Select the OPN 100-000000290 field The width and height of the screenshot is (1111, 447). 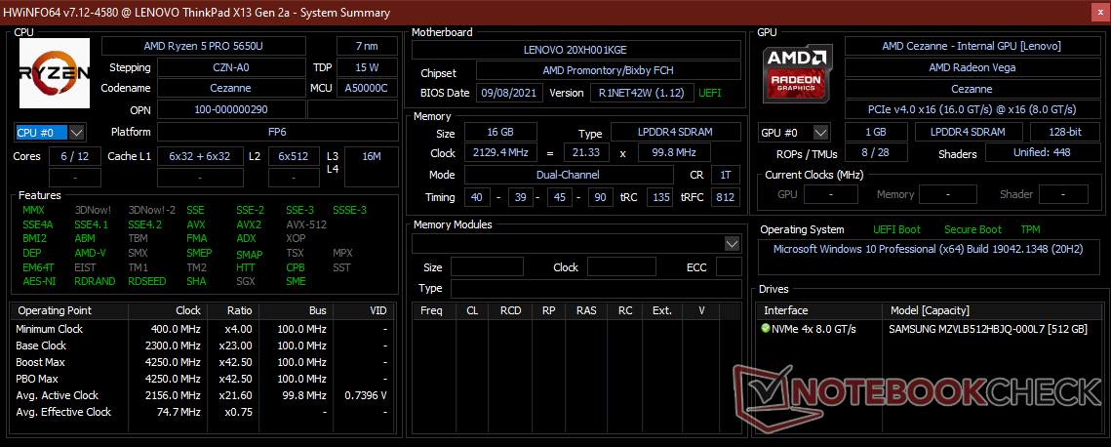(232, 110)
